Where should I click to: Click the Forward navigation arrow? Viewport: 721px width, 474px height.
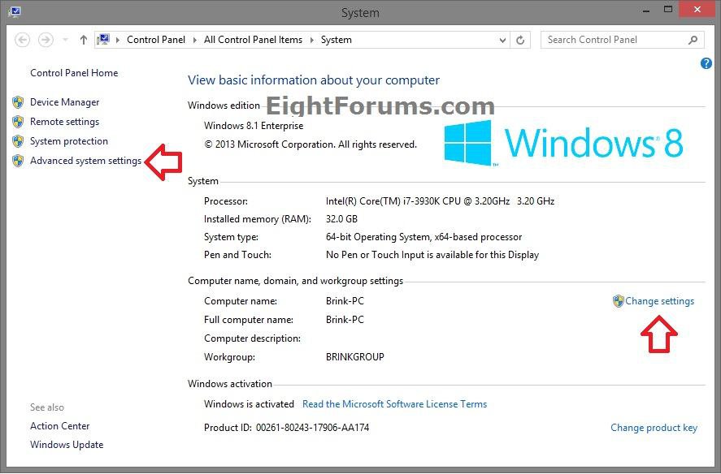click(46, 40)
